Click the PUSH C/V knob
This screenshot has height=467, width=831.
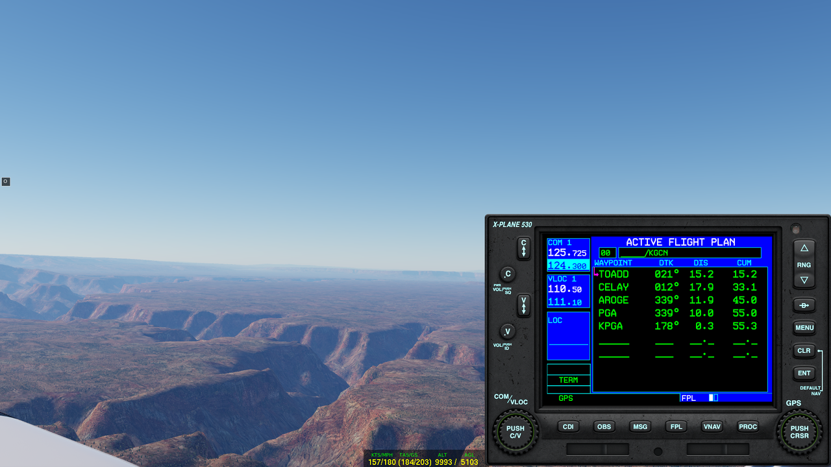(515, 432)
